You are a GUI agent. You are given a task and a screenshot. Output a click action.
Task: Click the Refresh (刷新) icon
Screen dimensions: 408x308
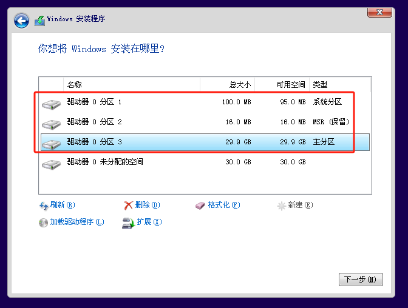44,206
